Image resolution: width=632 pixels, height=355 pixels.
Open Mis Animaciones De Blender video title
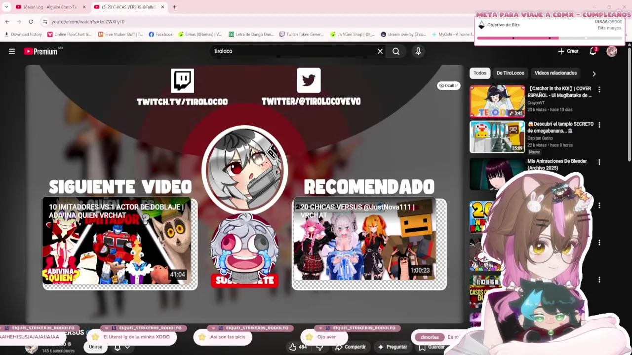click(x=557, y=164)
